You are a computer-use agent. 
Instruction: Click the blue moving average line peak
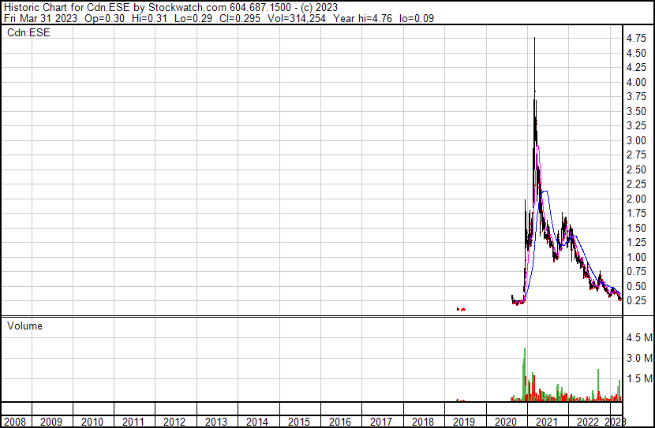coord(544,192)
